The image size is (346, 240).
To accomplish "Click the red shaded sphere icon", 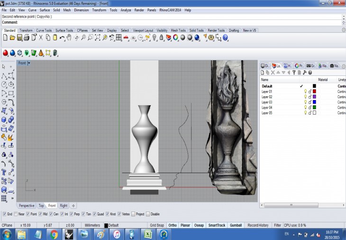I will [x=6, y=53].
